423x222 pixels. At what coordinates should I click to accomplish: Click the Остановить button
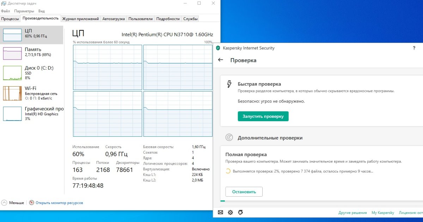point(244,192)
